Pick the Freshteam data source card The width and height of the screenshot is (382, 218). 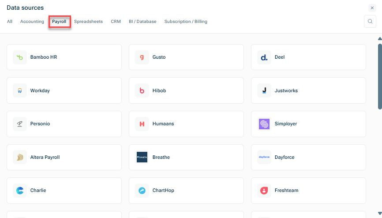tap(308, 191)
